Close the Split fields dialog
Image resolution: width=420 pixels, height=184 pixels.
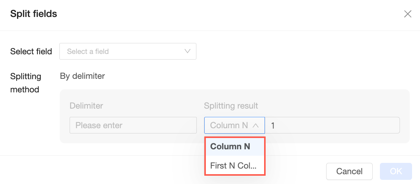408,14
